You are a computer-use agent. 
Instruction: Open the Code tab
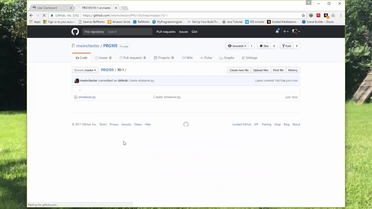click(x=81, y=58)
